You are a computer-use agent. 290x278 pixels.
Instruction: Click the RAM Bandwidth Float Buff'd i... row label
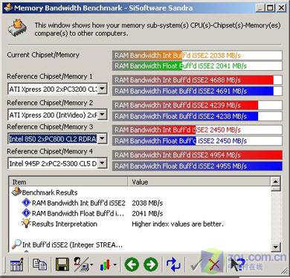point(78,213)
